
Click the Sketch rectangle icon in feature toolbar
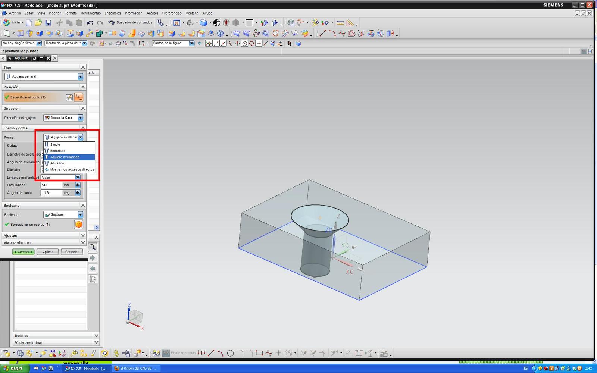click(x=7, y=34)
